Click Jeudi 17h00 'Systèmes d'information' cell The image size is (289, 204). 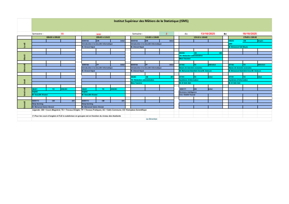[x=250, y=80]
